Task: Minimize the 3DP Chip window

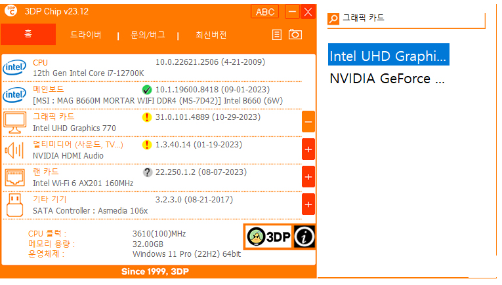Action: coord(292,12)
